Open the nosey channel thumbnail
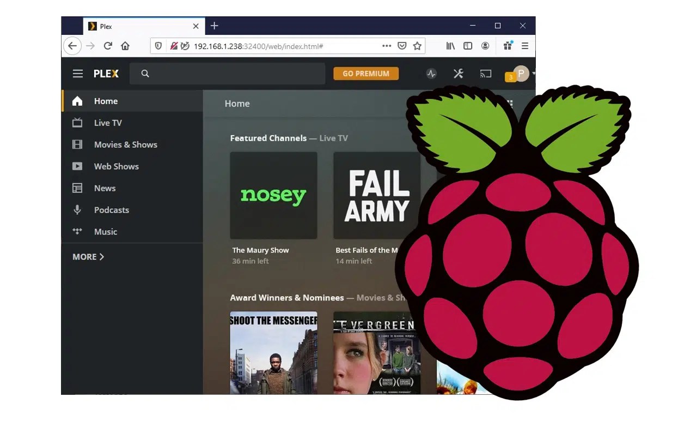Image resolution: width=678 pixels, height=421 pixels. pyautogui.click(x=273, y=195)
